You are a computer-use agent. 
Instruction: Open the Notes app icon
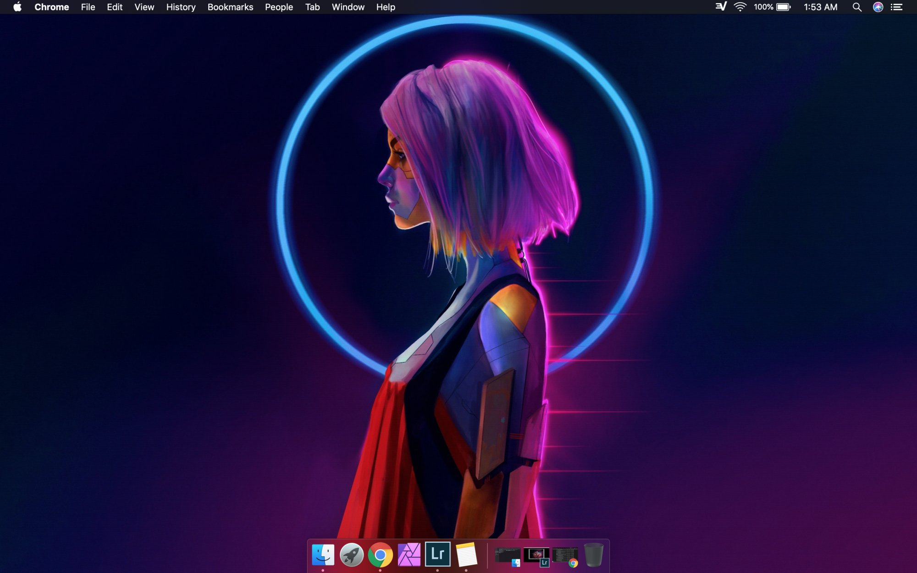[466, 555]
